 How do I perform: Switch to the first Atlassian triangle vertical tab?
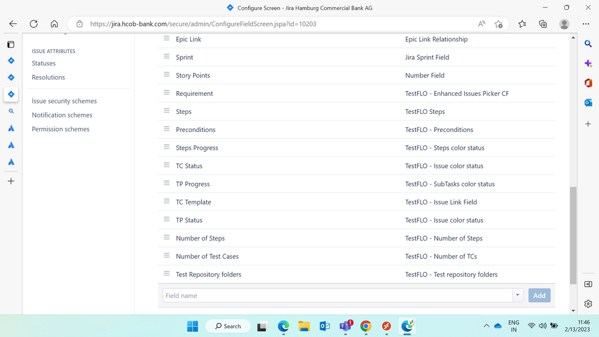point(11,128)
